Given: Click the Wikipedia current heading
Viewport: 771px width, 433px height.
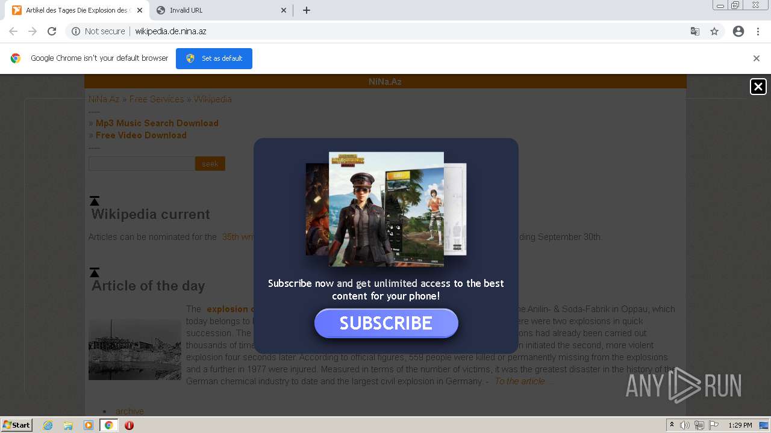Looking at the screenshot, I should 151,214.
